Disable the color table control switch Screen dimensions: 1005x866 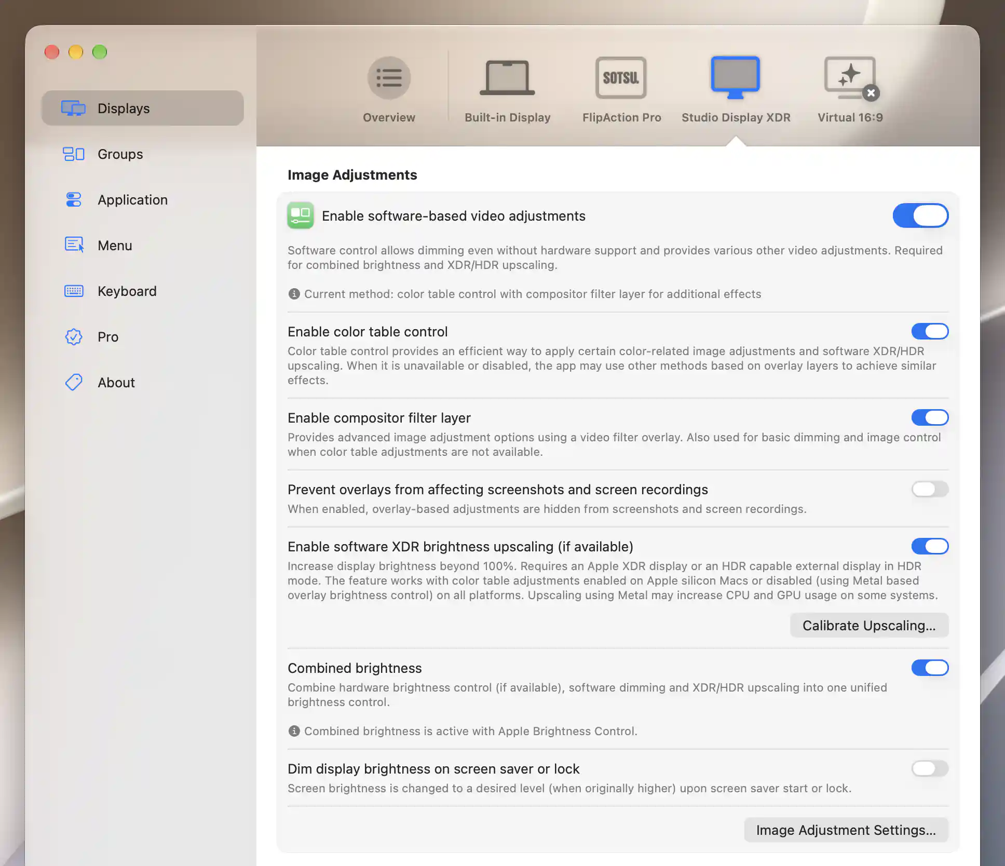tap(930, 331)
